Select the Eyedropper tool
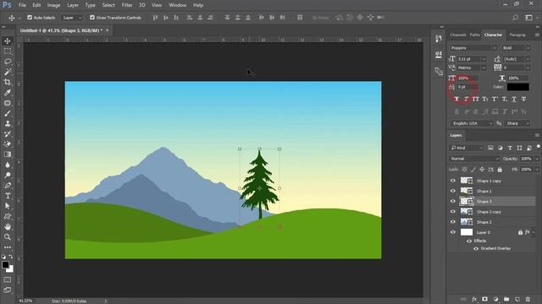The image size is (542, 304). point(8,92)
